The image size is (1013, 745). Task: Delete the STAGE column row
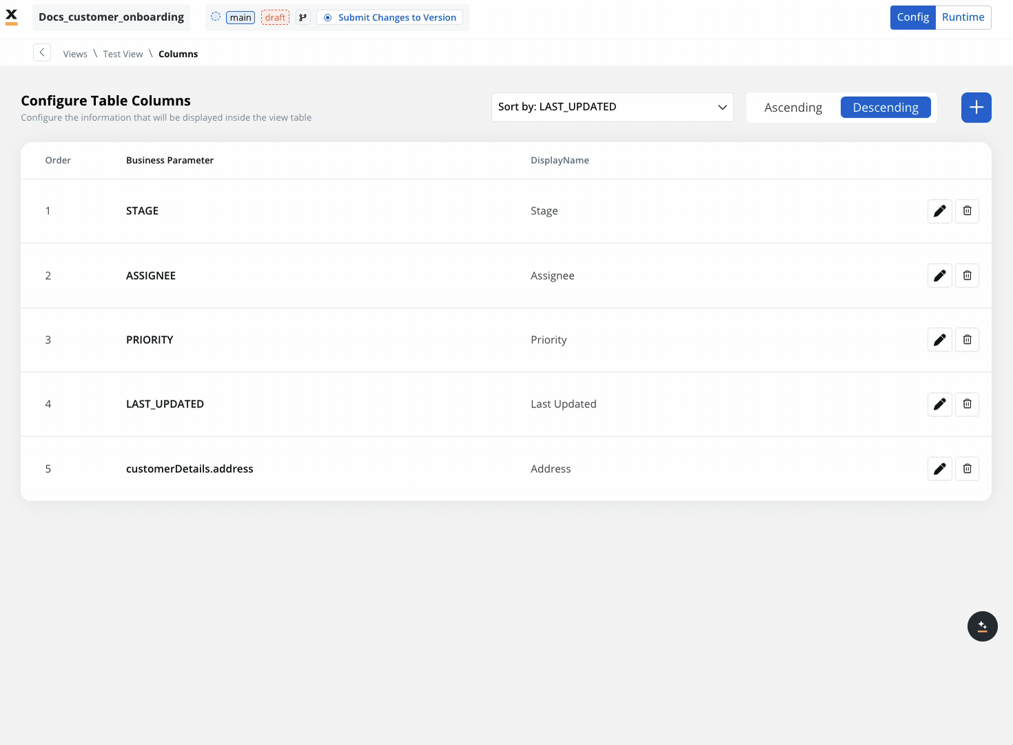(967, 211)
